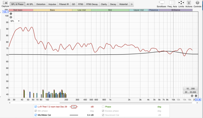Image resolution: width=203 pixels, height=118 pixels.
Task: Click the vertical zoom-in plus icon at top-left
Action: [x=11, y=14]
